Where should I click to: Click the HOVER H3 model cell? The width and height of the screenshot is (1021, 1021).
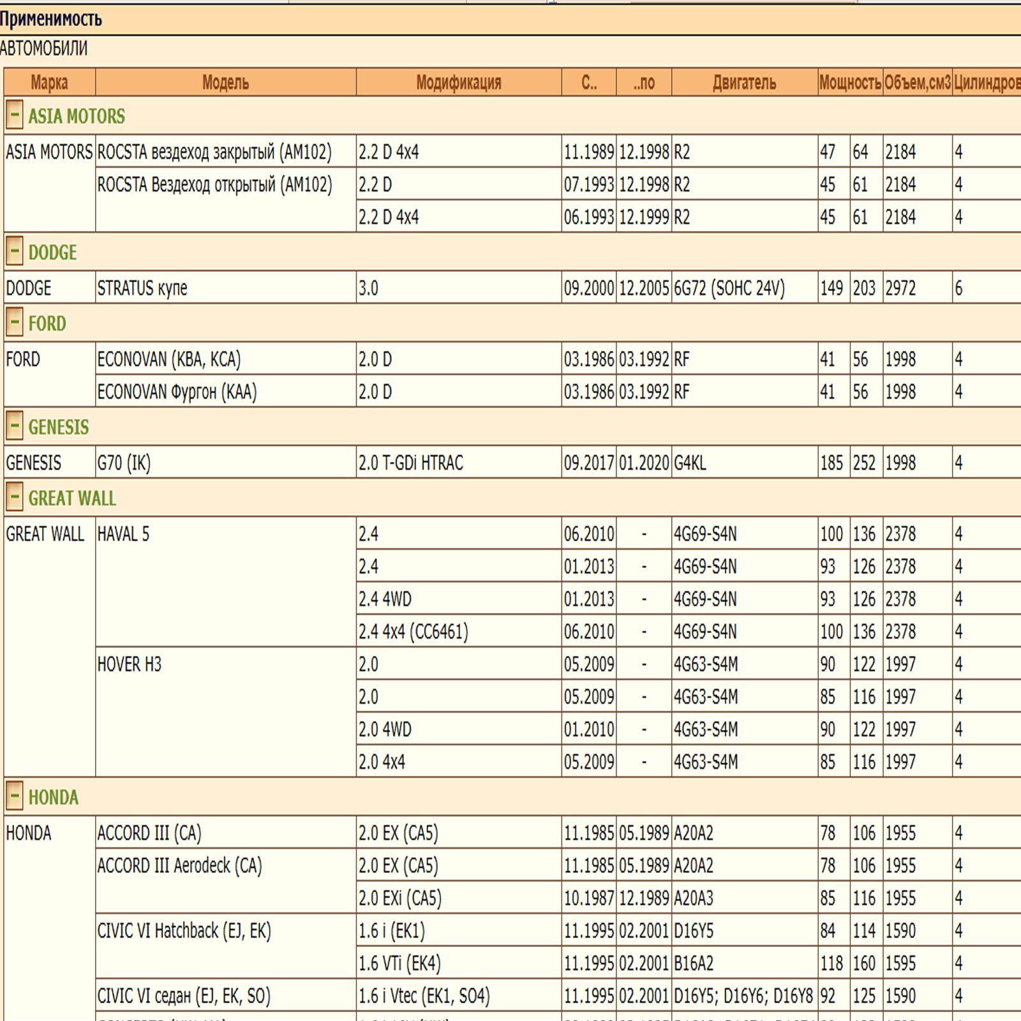(x=130, y=665)
